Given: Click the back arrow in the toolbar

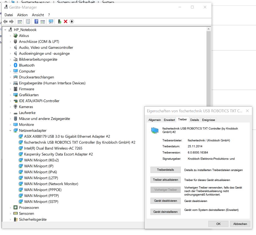Looking at the screenshot, I should coord(5,22).
